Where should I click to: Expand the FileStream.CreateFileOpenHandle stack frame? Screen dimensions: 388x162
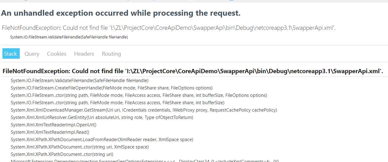(x=112, y=88)
